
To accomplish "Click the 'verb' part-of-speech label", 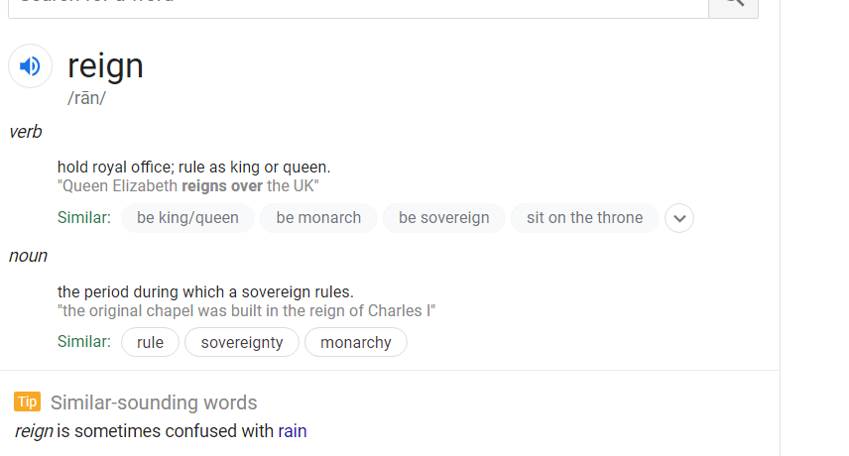I will click(x=26, y=132).
